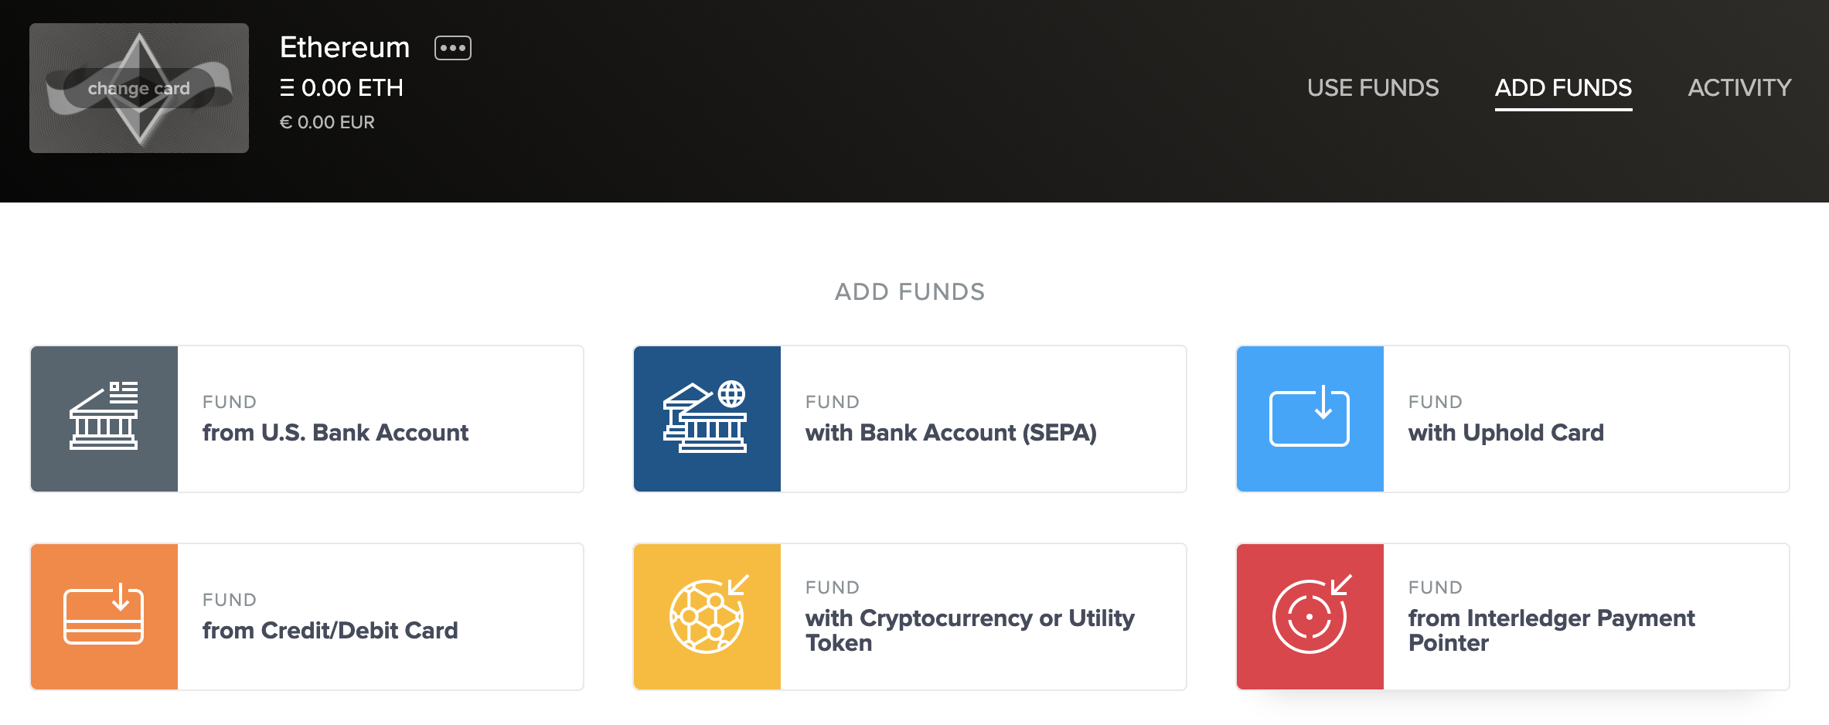The image size is (1829, 725).
Task: Click the orange credit card icon
Action: [x=104, y=616]
